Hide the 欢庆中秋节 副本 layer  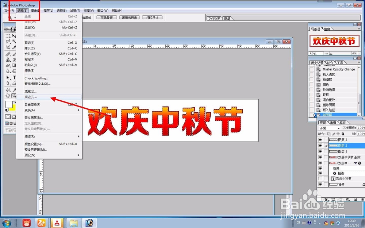[x=320, y=156]
